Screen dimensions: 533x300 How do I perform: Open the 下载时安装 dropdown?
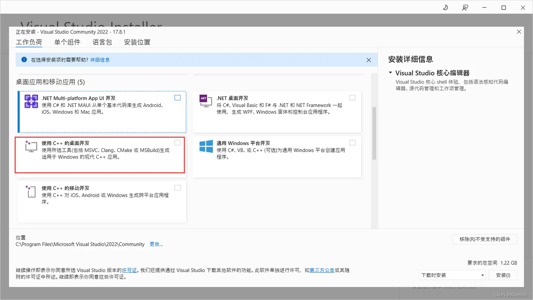[x=452, y=275]
